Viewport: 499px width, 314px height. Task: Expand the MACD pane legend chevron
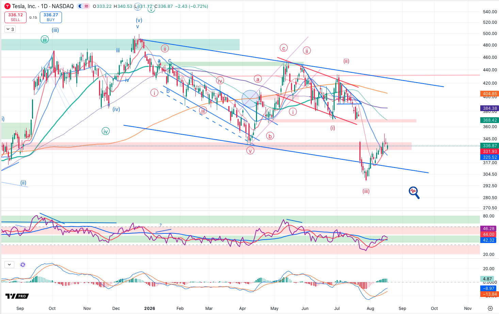9,264
